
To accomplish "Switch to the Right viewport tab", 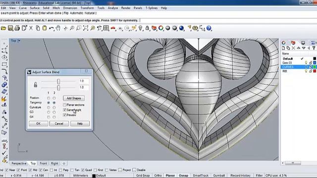I will 54,164.
